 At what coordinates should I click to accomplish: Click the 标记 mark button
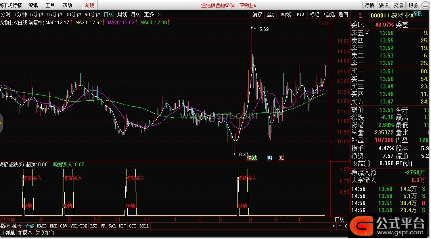point(314,14)
